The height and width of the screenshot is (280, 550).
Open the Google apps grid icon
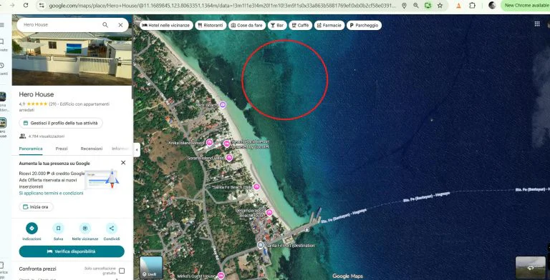[537, 24]
